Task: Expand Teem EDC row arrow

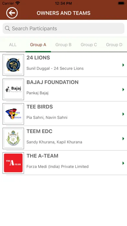Action: pyautogui.click(x=123, y=139)
